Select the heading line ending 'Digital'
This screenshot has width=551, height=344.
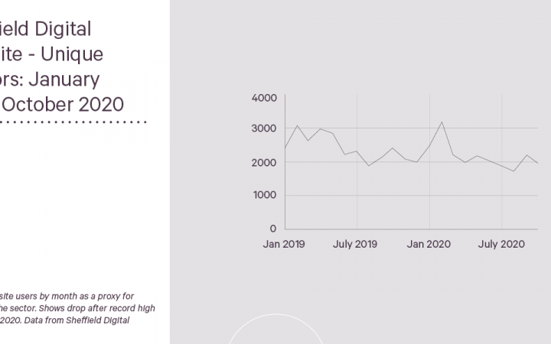click(46, 29)
